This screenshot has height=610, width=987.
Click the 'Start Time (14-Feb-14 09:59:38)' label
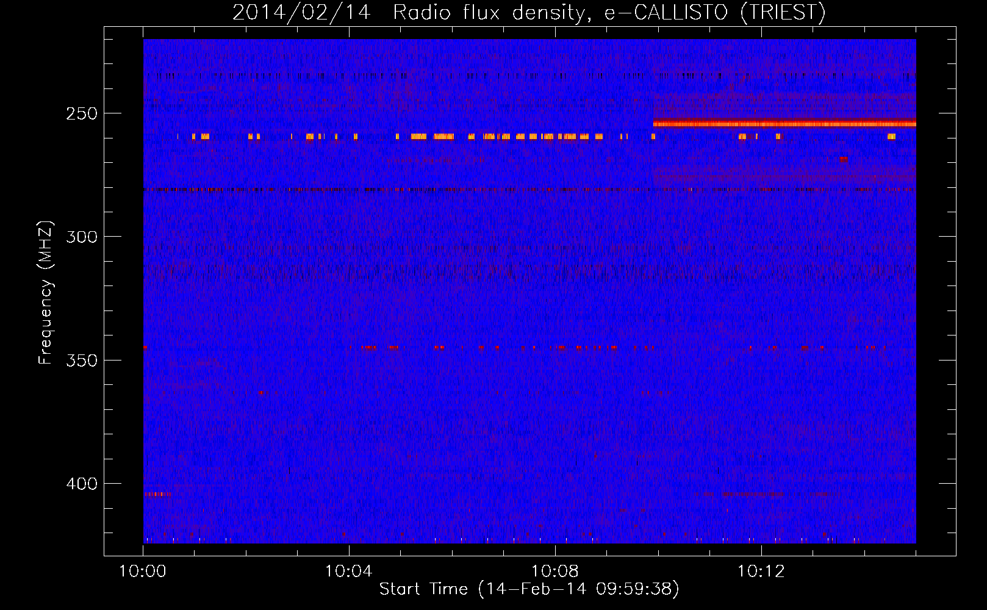529,589
